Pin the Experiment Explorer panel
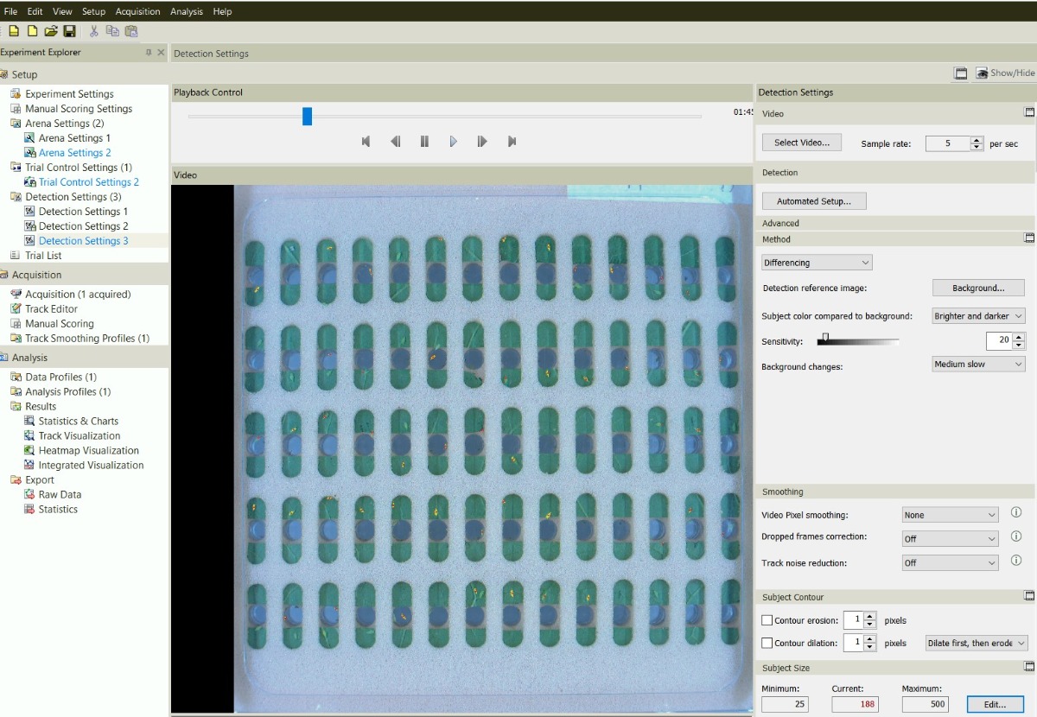This screenshot has width=1037, height=717. 149,53
